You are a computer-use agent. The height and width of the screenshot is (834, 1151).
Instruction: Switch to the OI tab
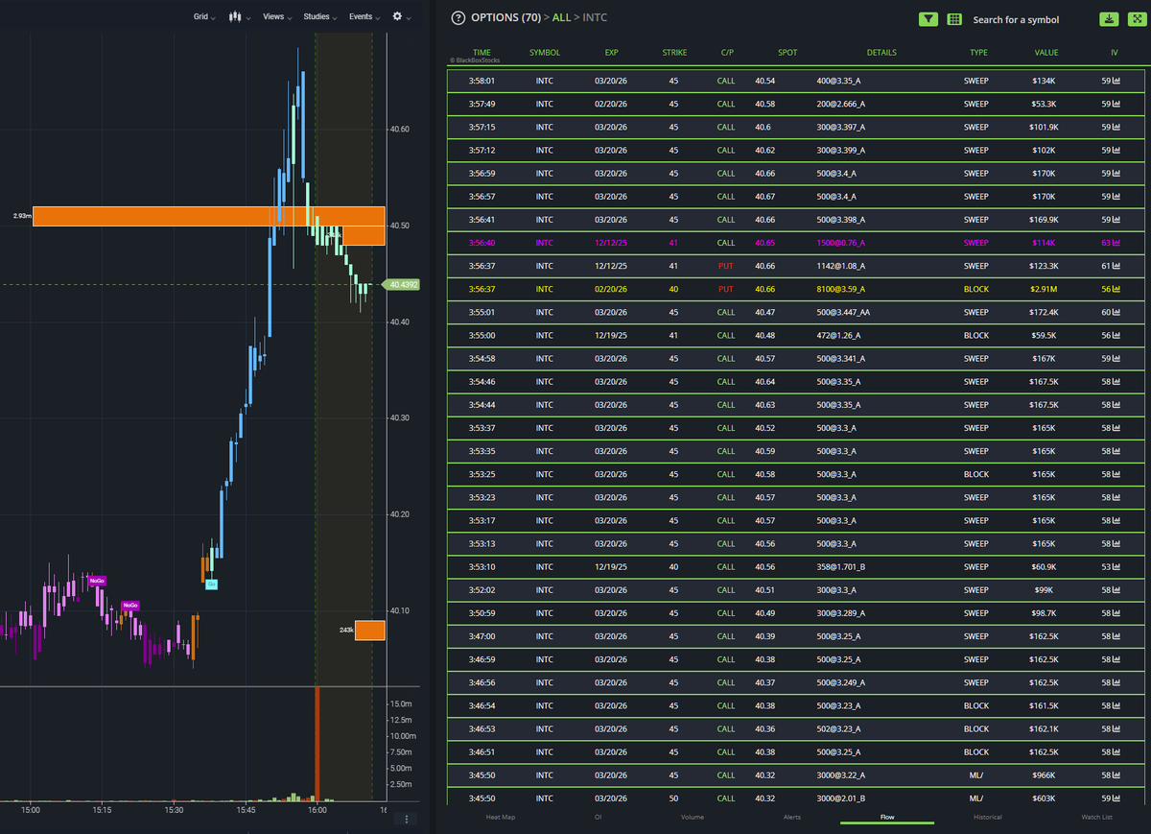click(598, 818)
